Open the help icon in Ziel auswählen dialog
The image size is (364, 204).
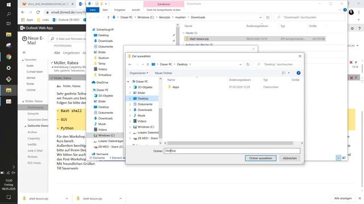pos(299,73)
